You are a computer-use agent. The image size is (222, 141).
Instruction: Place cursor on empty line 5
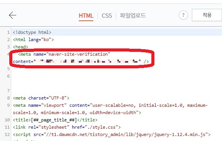point(116,69)
